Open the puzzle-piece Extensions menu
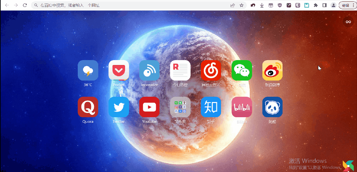This screenshot has width=357, height=172. (316, 5)
